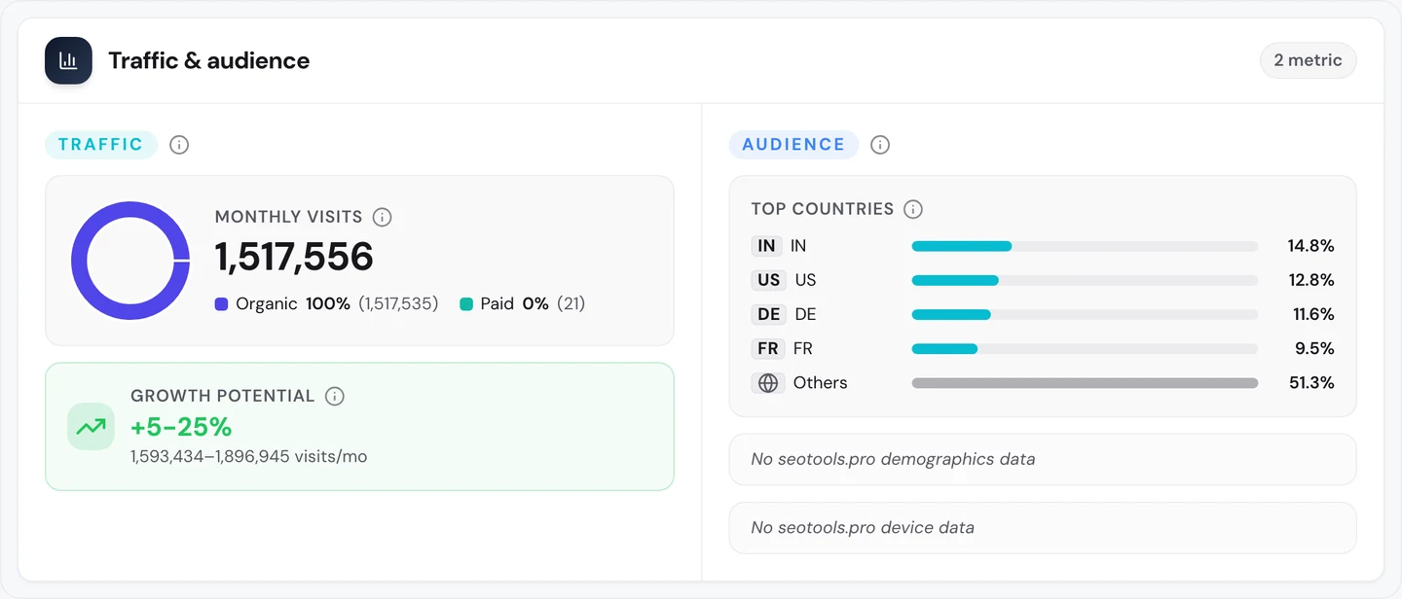Click the globe icon in the Others row

coord(768,383)
